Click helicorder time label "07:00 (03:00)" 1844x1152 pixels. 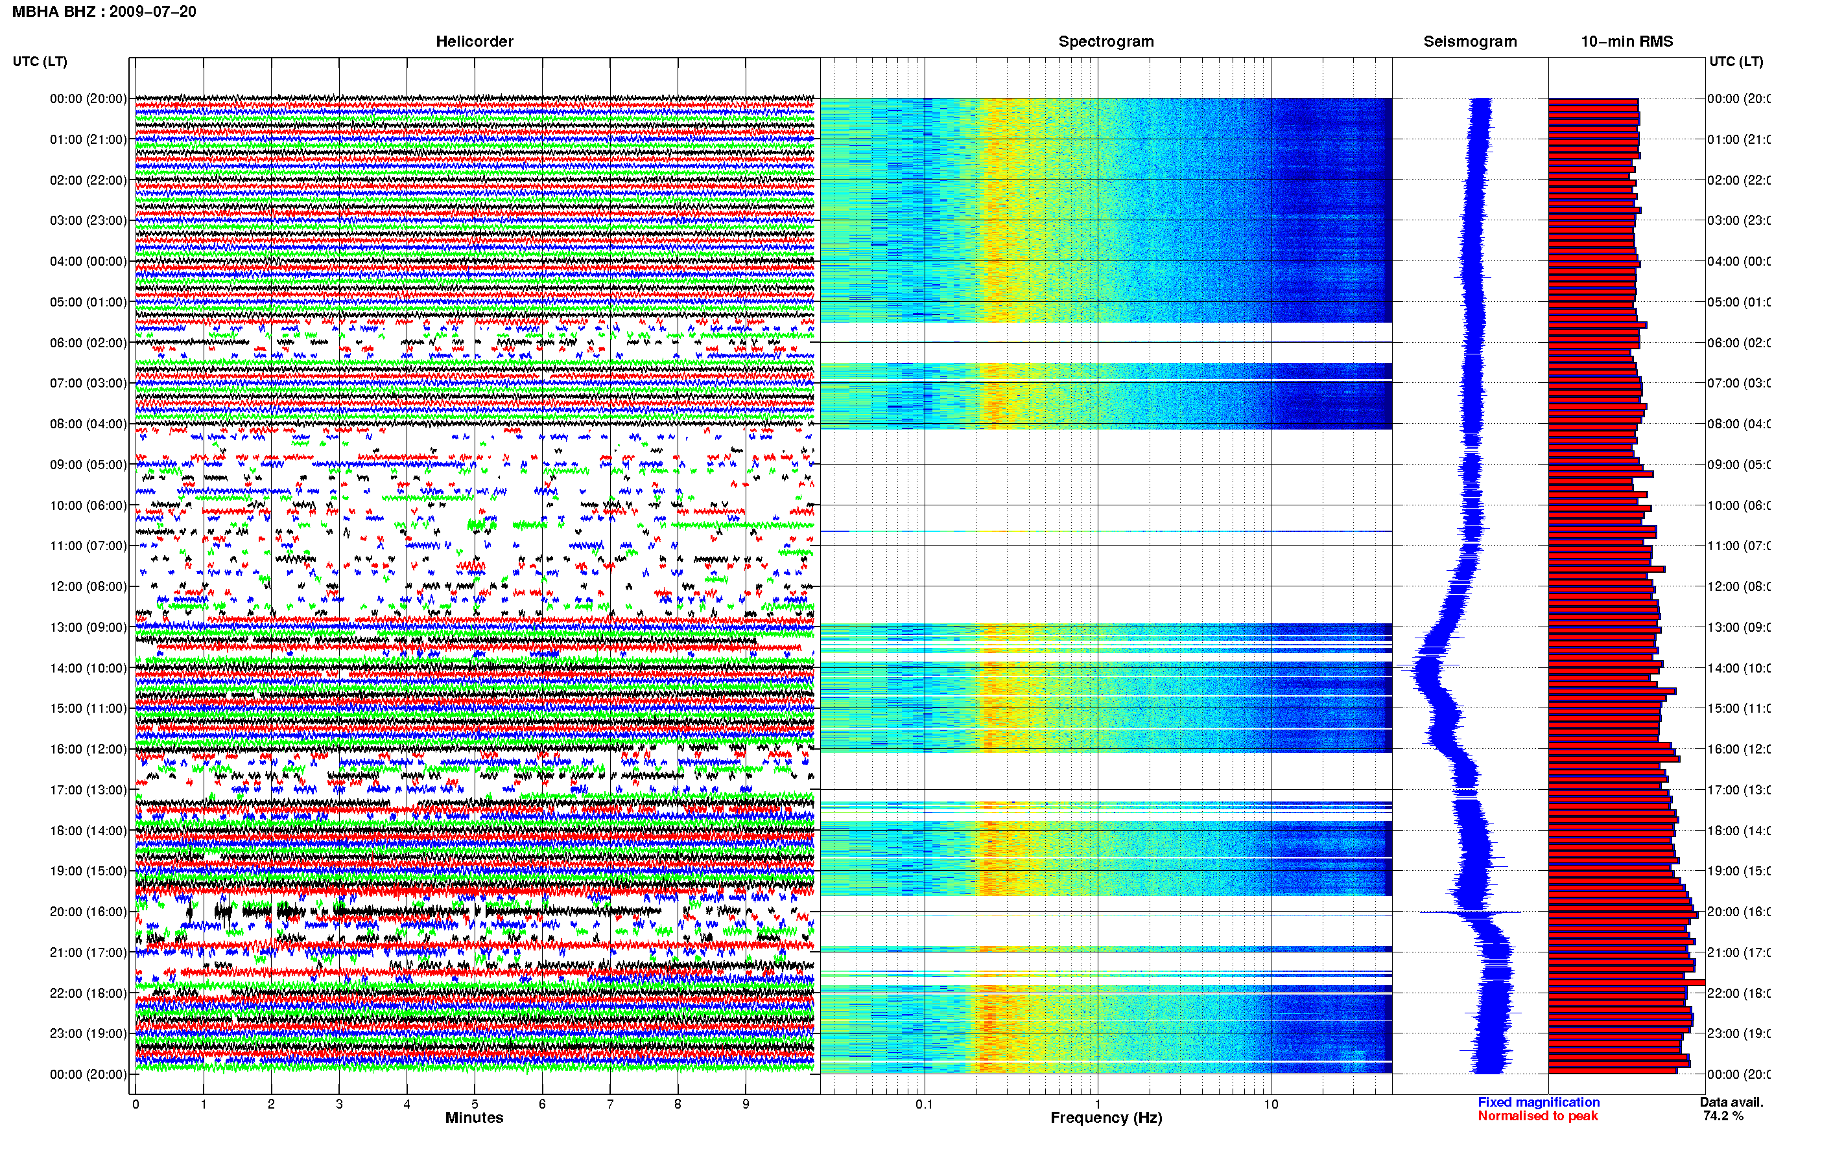click(x=88, y=383)
